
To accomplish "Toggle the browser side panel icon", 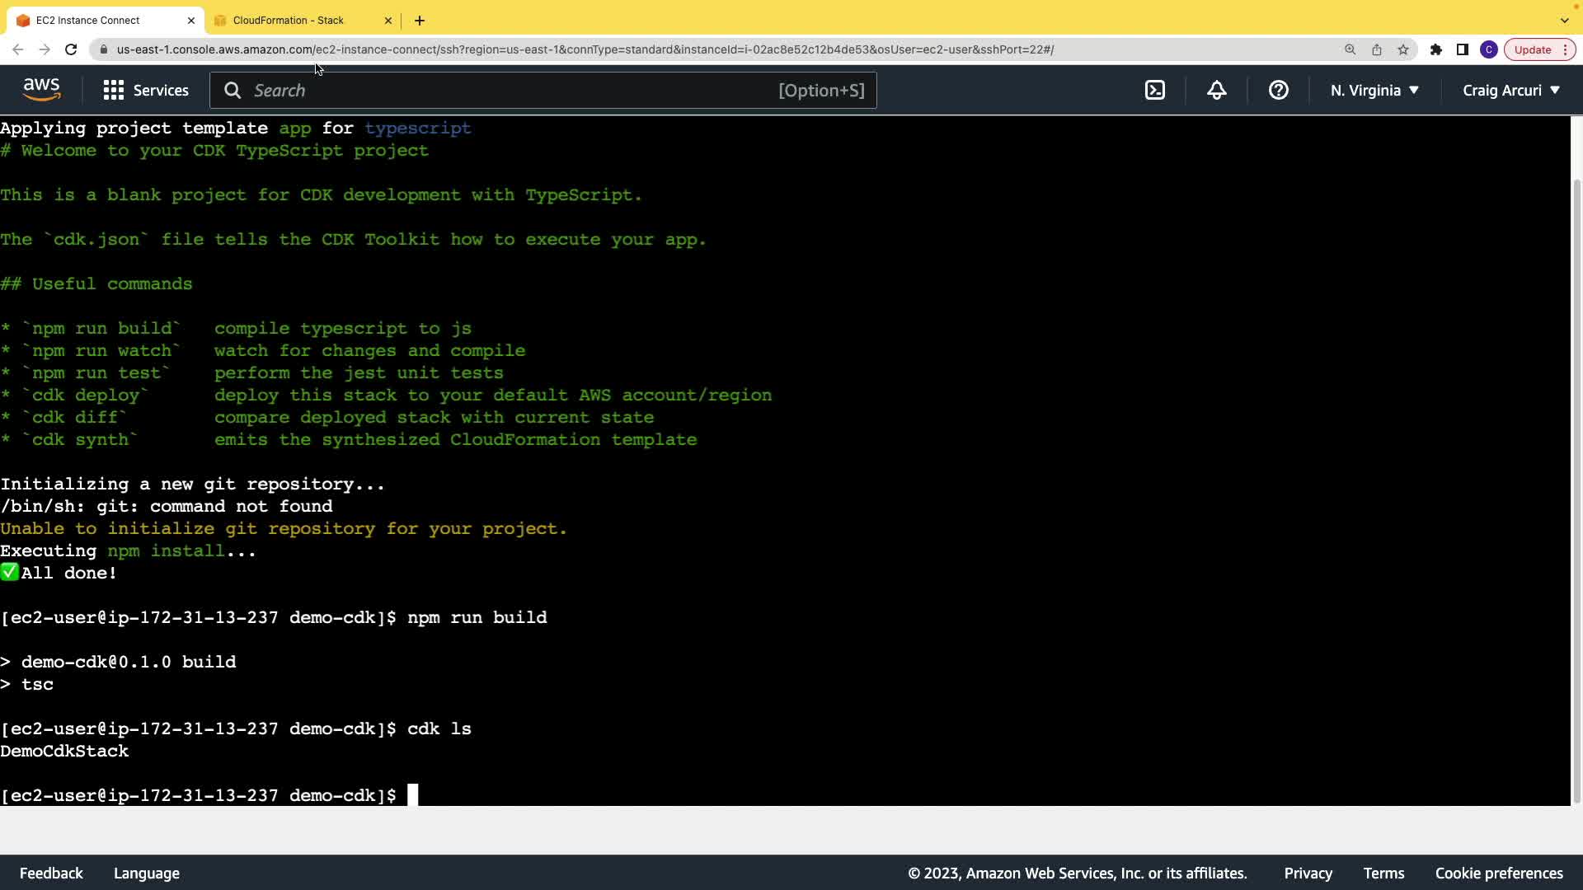I will tap(1463, 49).
